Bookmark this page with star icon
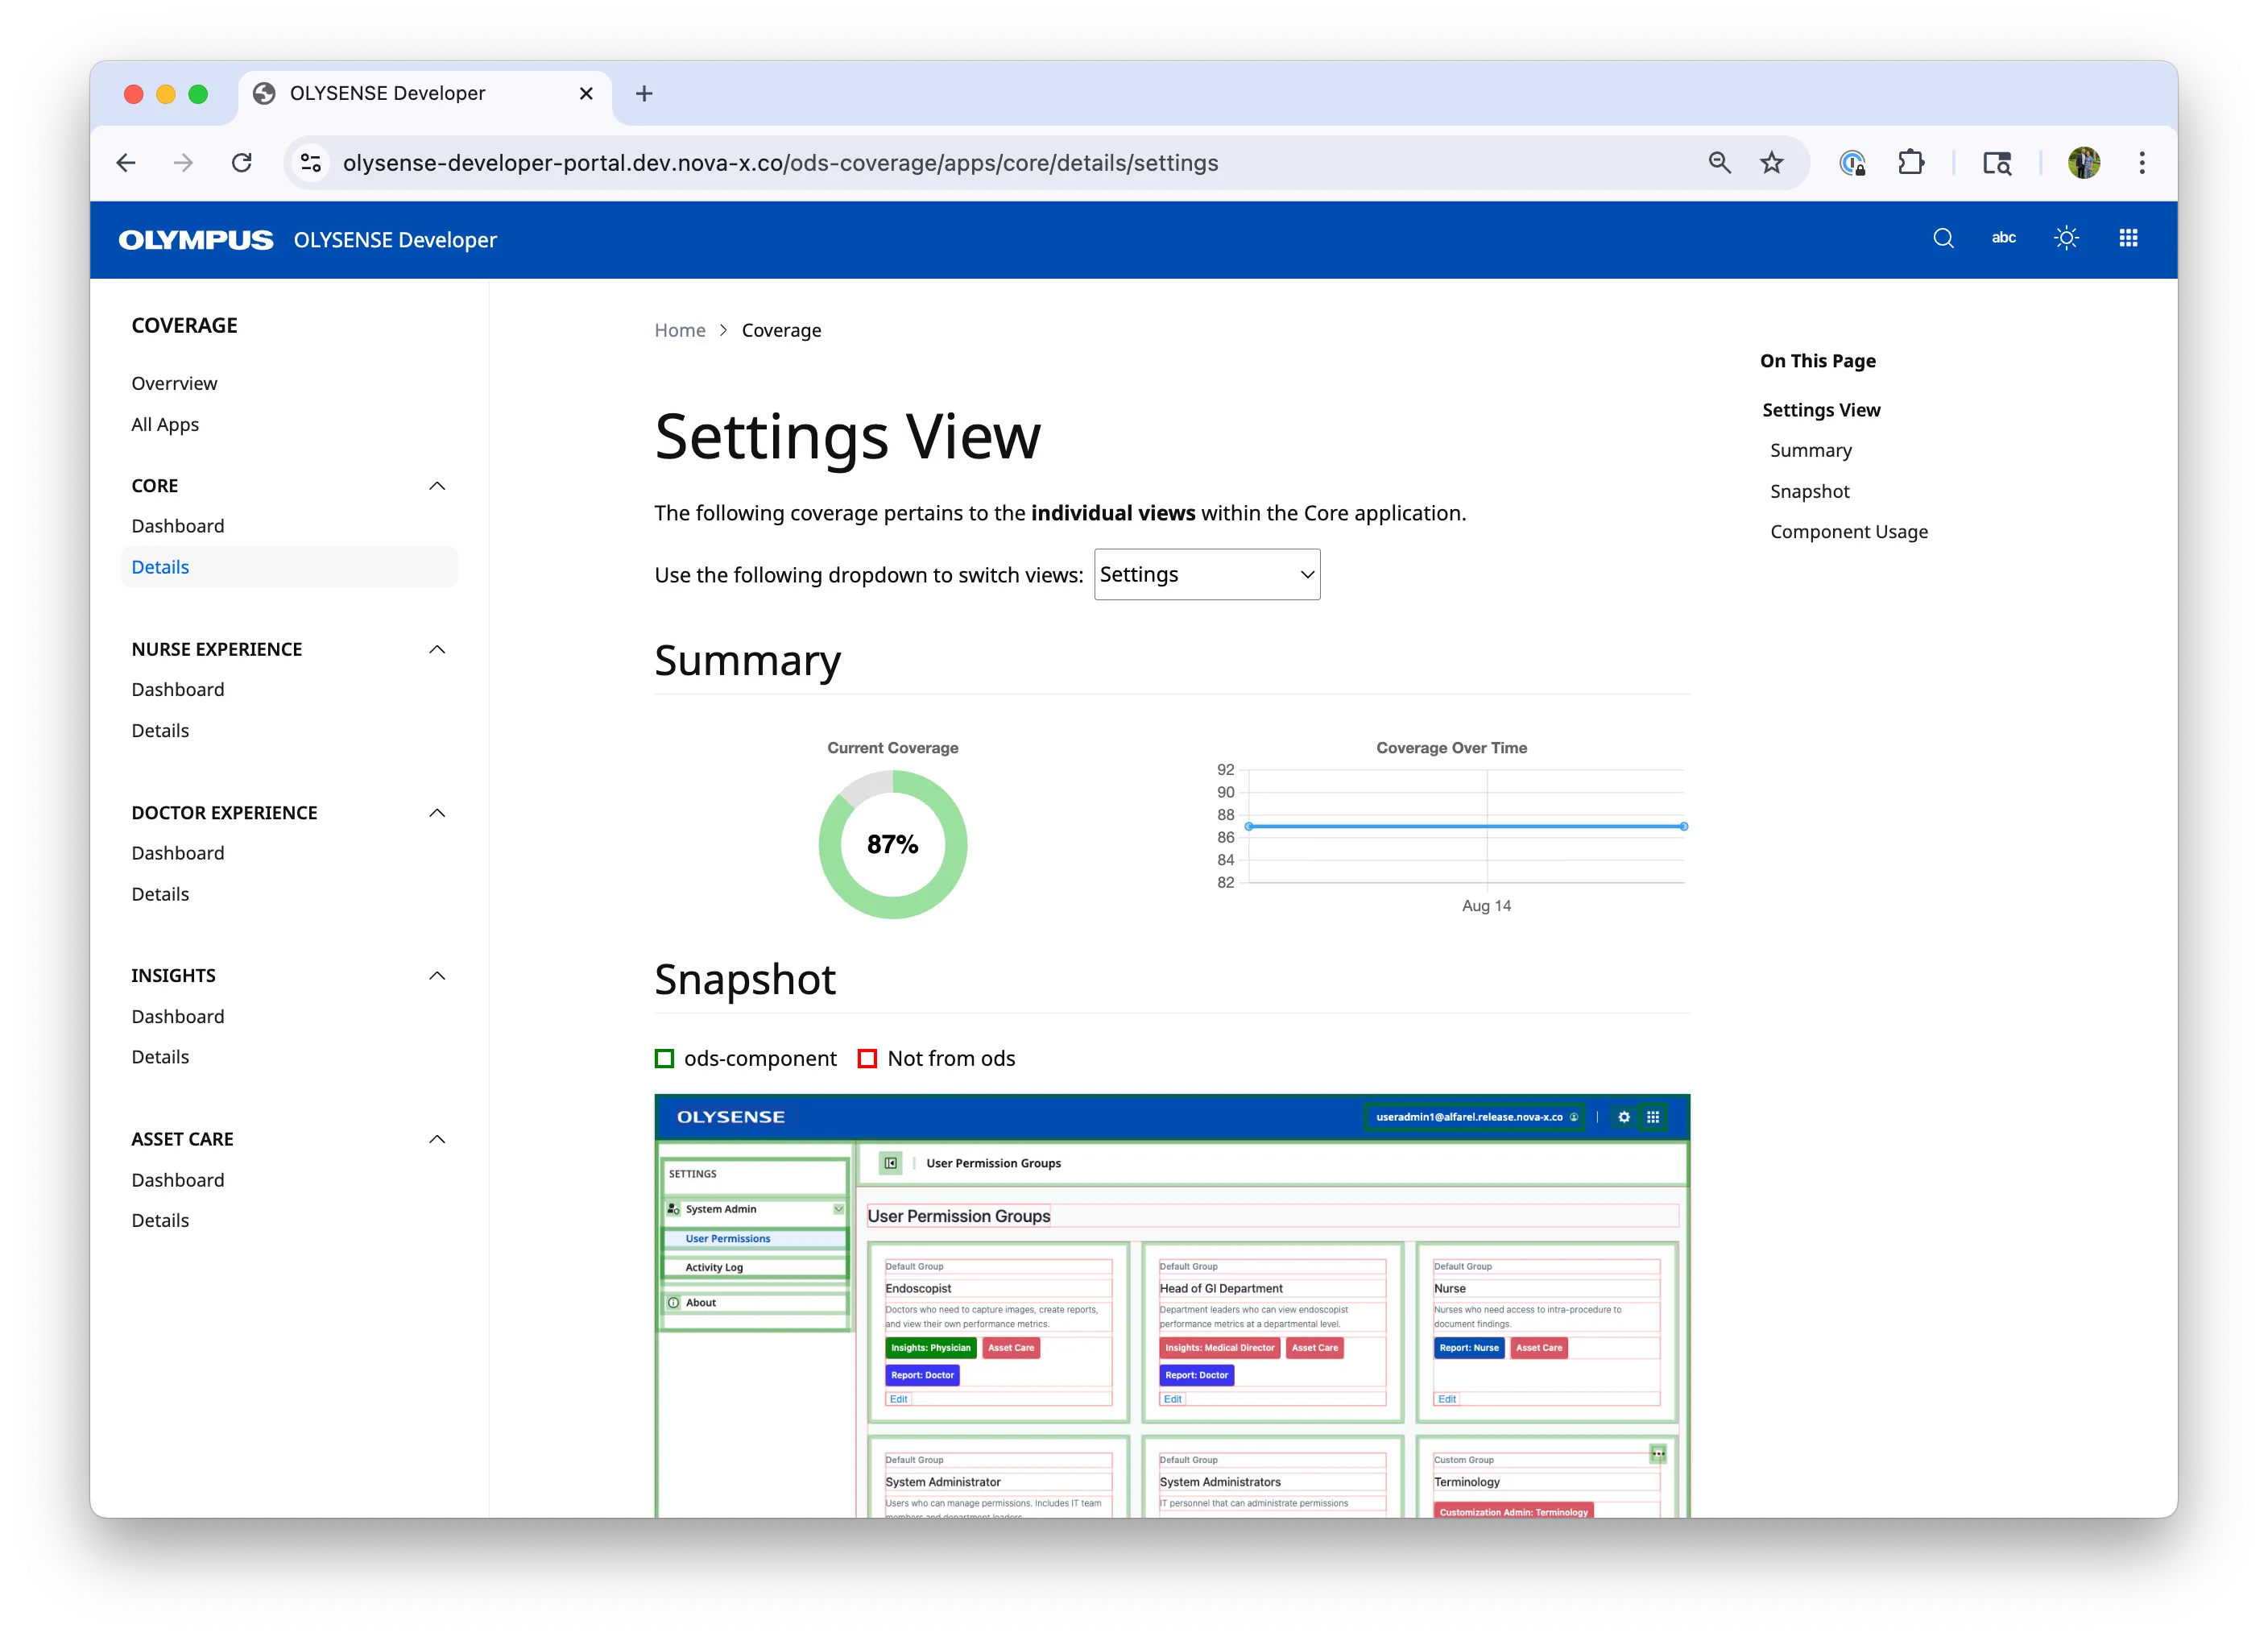2268x1637 pixels. 1772,163
